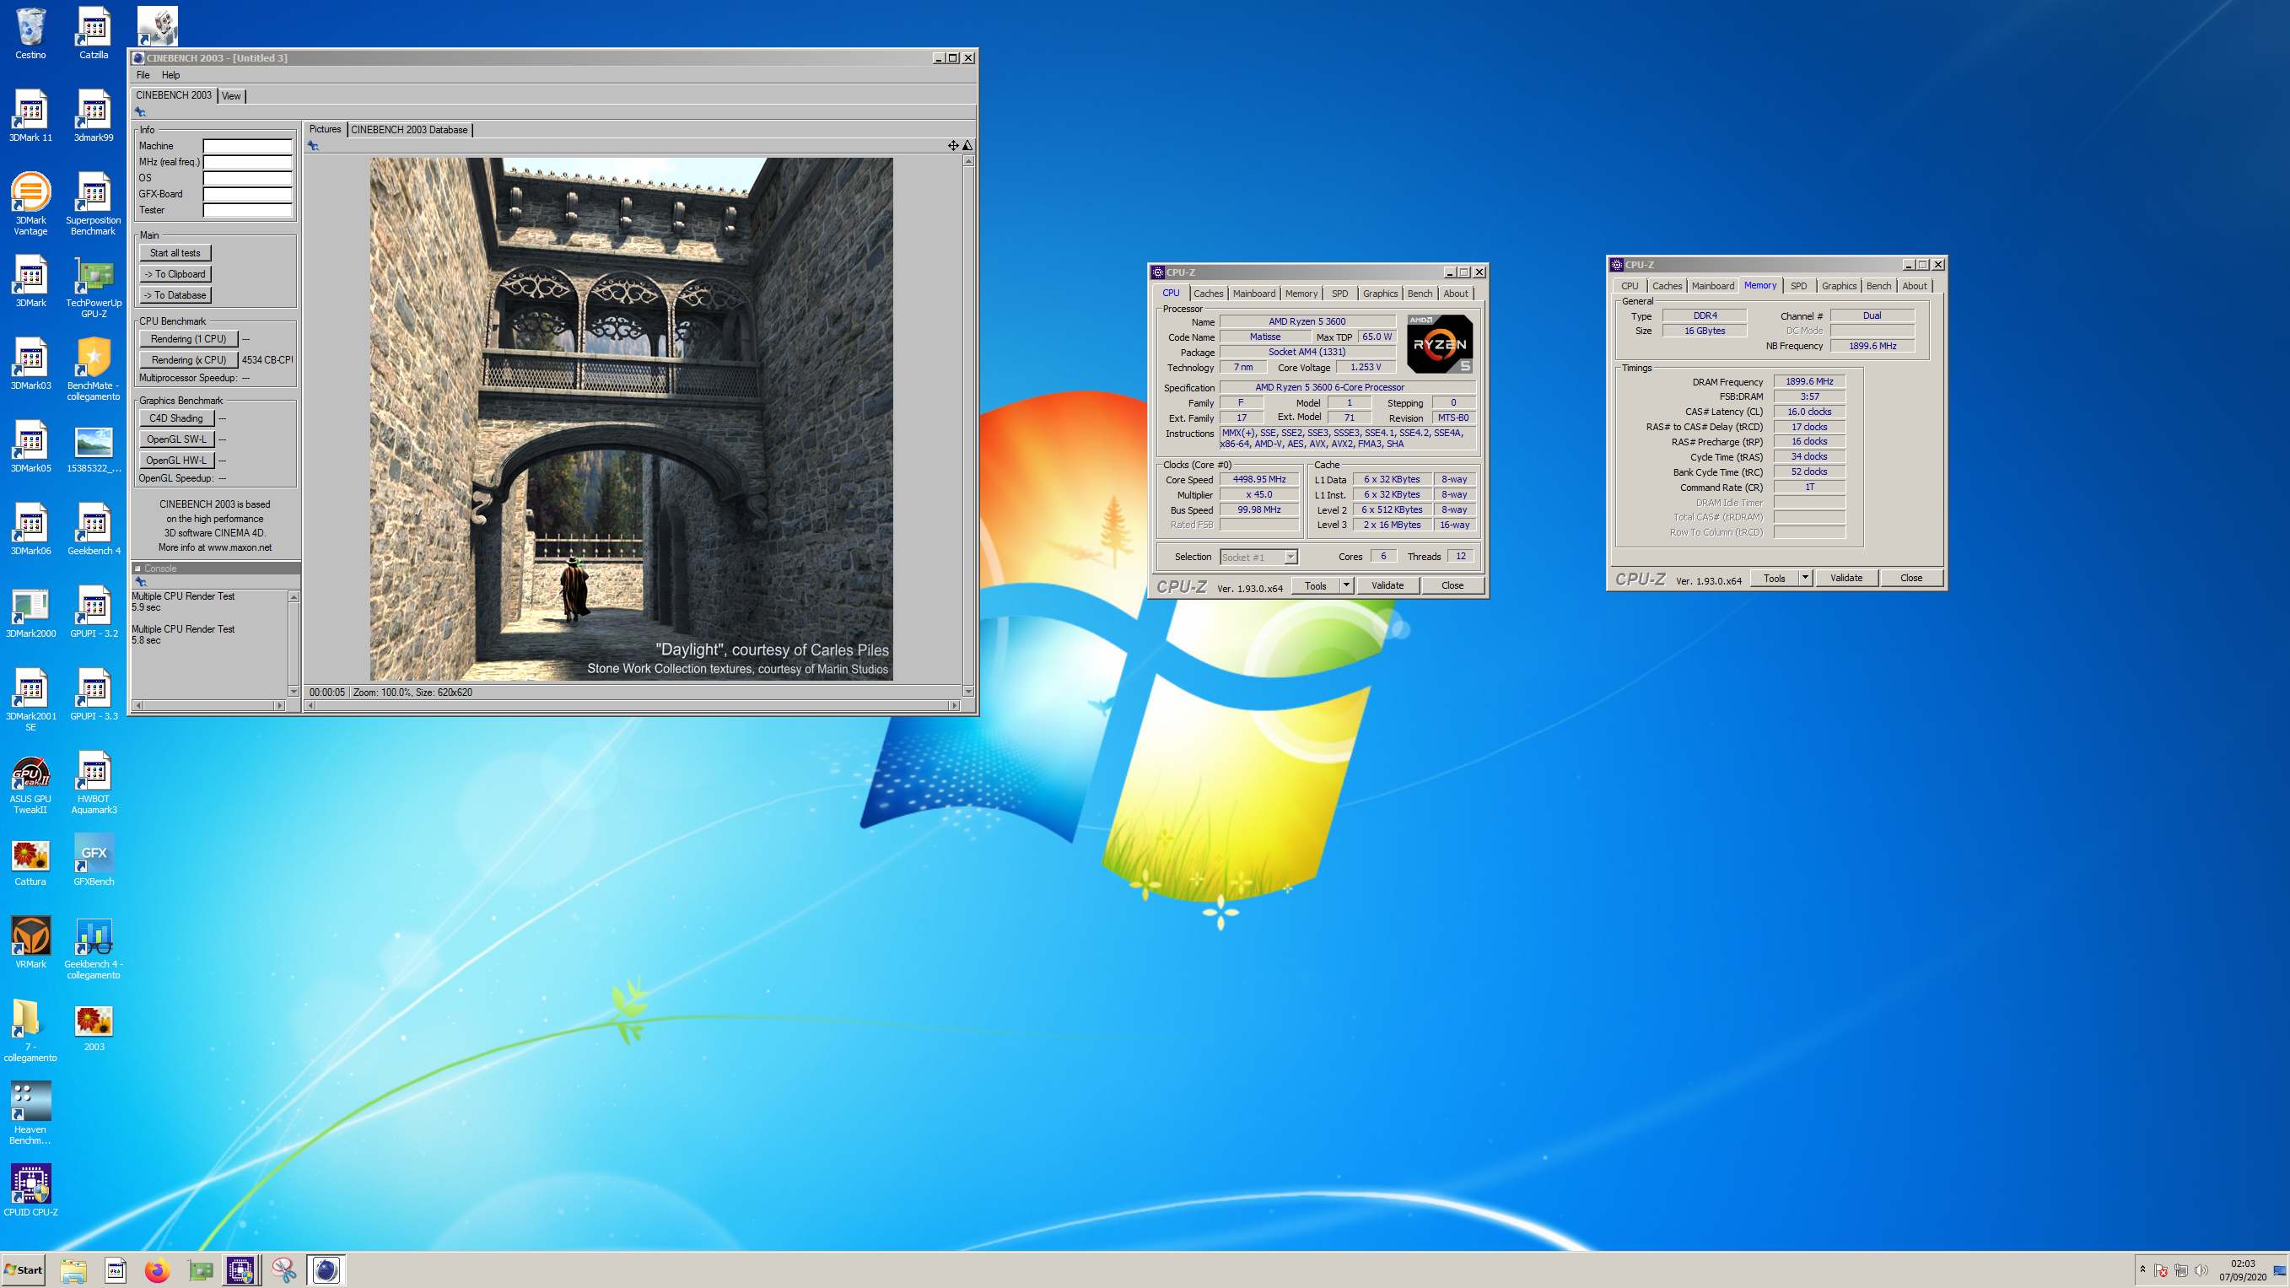Open Heaven Benchmark desktop shortcut
Image resolution: width=2290 pixels, height=1288 pixels.
coord(30,1113)
